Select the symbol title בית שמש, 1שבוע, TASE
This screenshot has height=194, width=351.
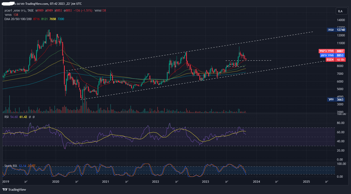[19, 10]
